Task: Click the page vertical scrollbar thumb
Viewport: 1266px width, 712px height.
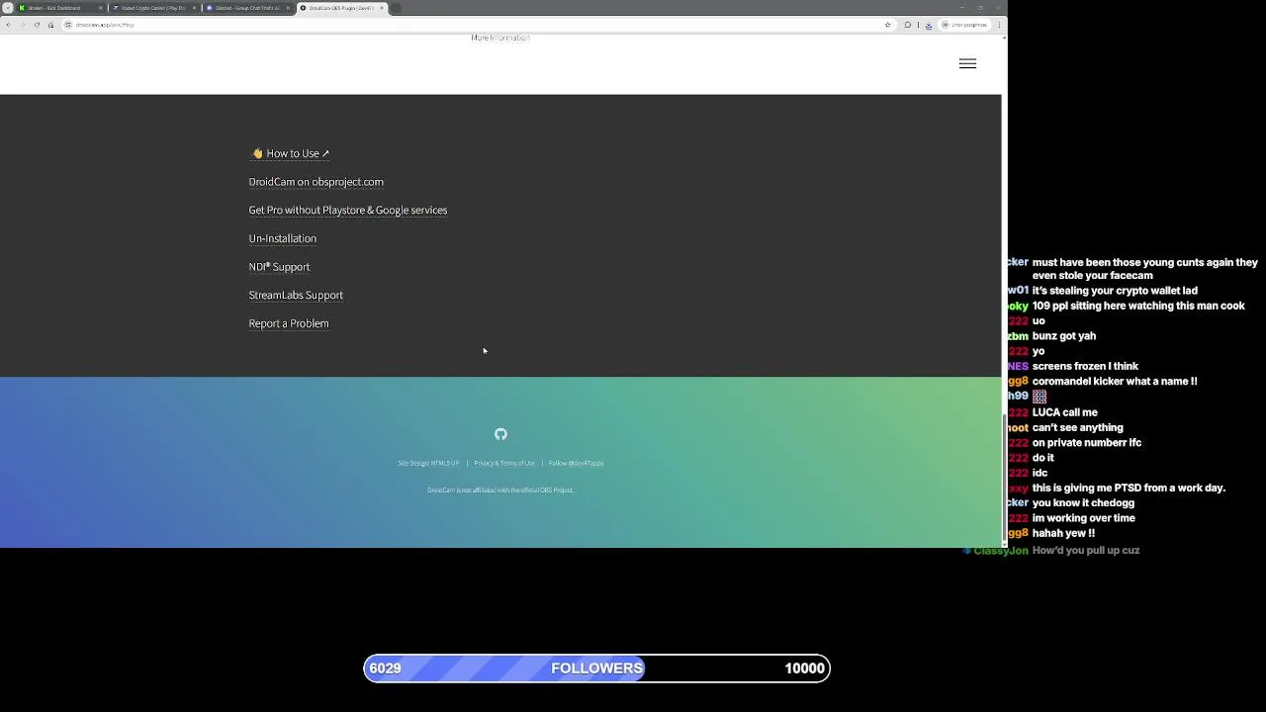Action: (1004, 478)
